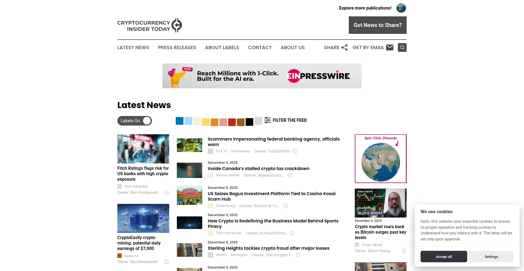Toggle the Labels On switch
524x271 pixels.
(135, 121)
